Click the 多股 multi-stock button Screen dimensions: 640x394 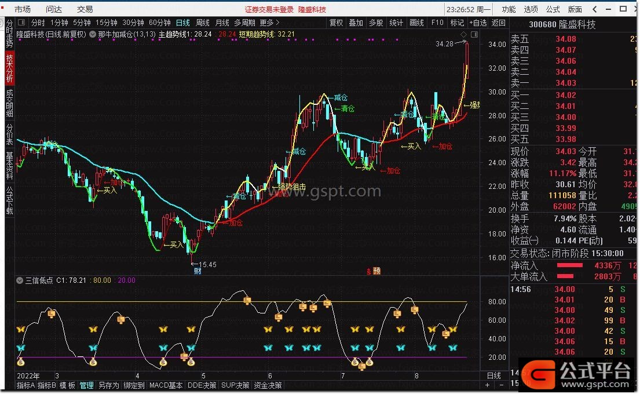coord(376,23)
